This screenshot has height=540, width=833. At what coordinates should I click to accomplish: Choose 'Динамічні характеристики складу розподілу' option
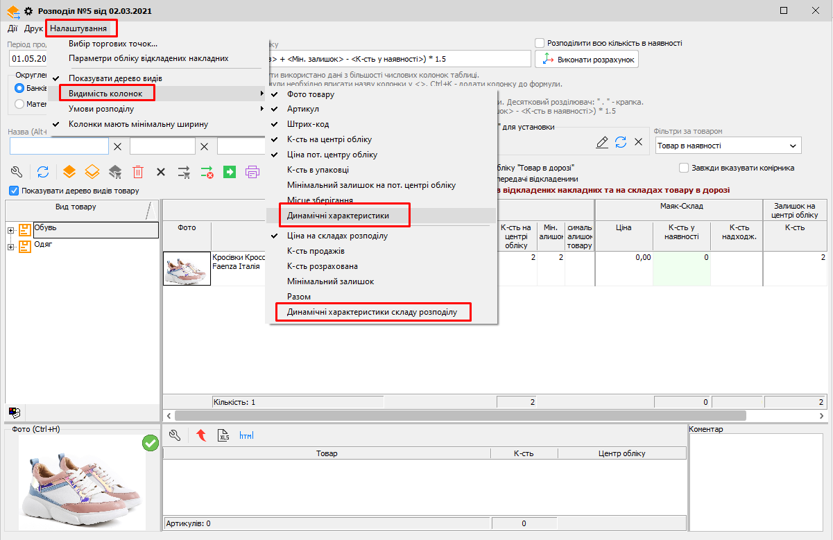(372, 312)
